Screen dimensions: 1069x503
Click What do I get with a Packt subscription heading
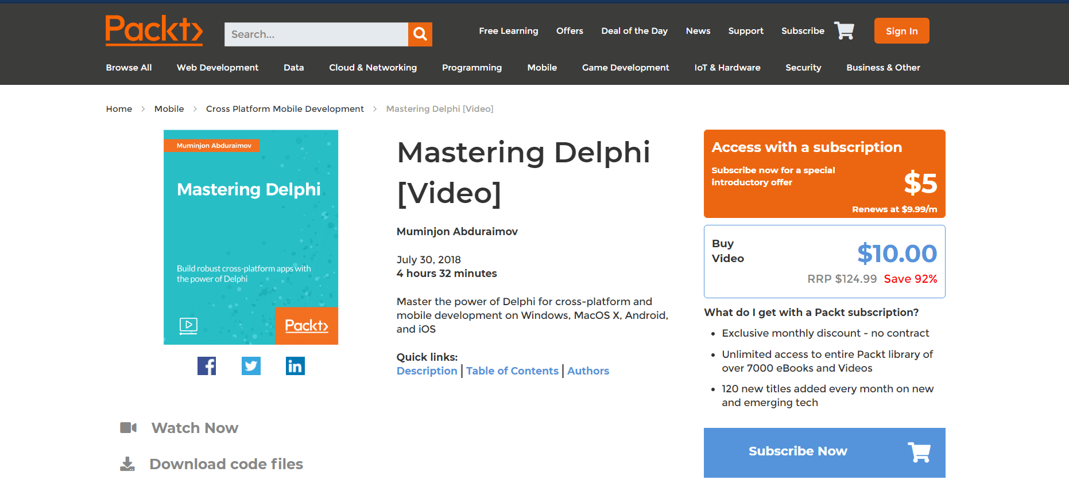coord(811,313)
